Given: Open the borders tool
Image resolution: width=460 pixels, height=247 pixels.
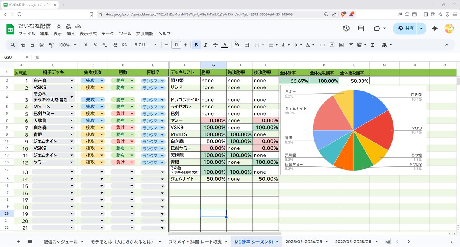Looking at the screenshot, I should click(x=247, y=45).
